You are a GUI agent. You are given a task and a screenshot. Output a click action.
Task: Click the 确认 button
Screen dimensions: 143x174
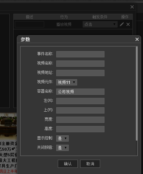click(68, 164)
